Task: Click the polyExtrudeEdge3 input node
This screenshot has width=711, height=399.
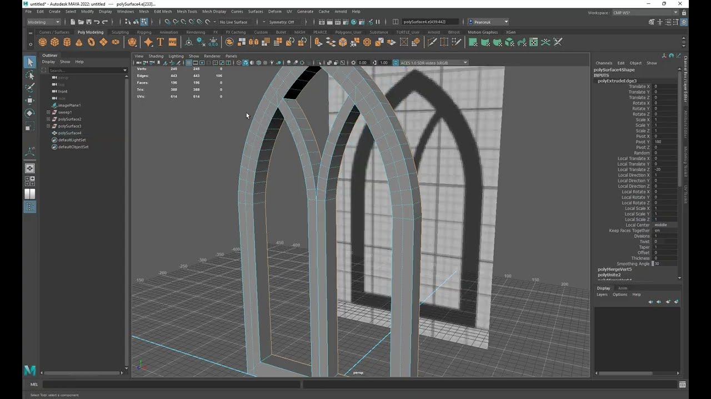Action: [x=617, y=81]
